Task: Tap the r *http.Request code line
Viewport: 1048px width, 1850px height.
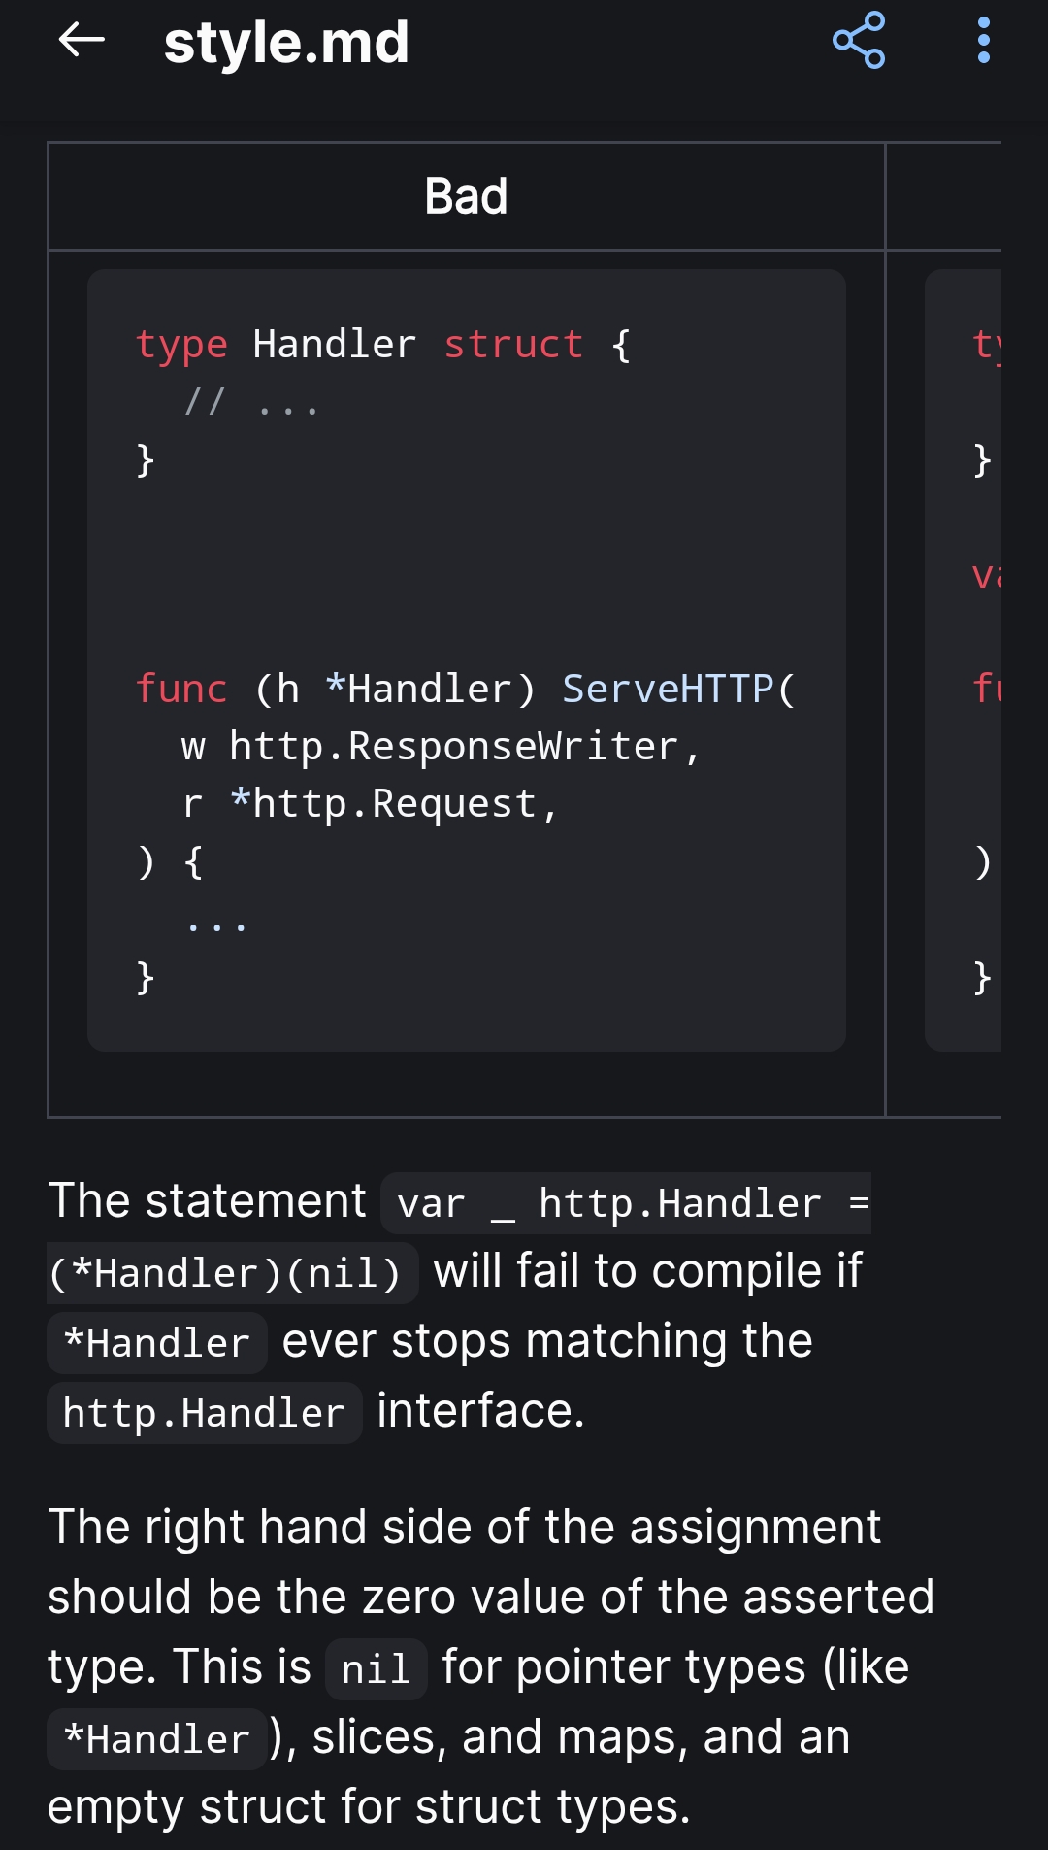Action: (370, 803)
